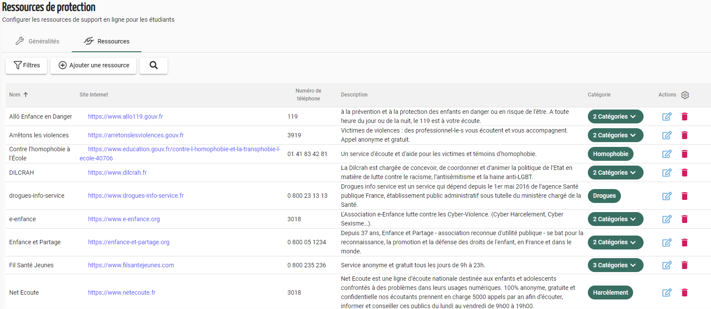Delete the Allô Enfance en Danger resource

click(684, 116)
